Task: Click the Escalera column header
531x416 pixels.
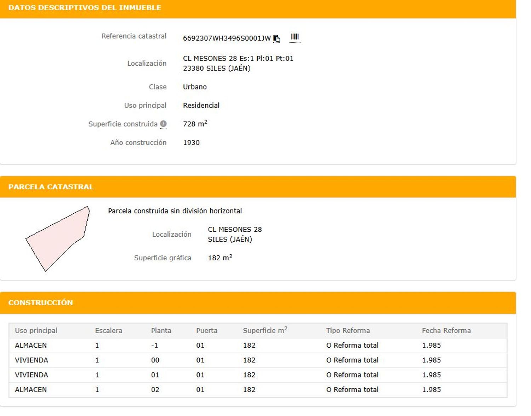Action: point(108,330)
